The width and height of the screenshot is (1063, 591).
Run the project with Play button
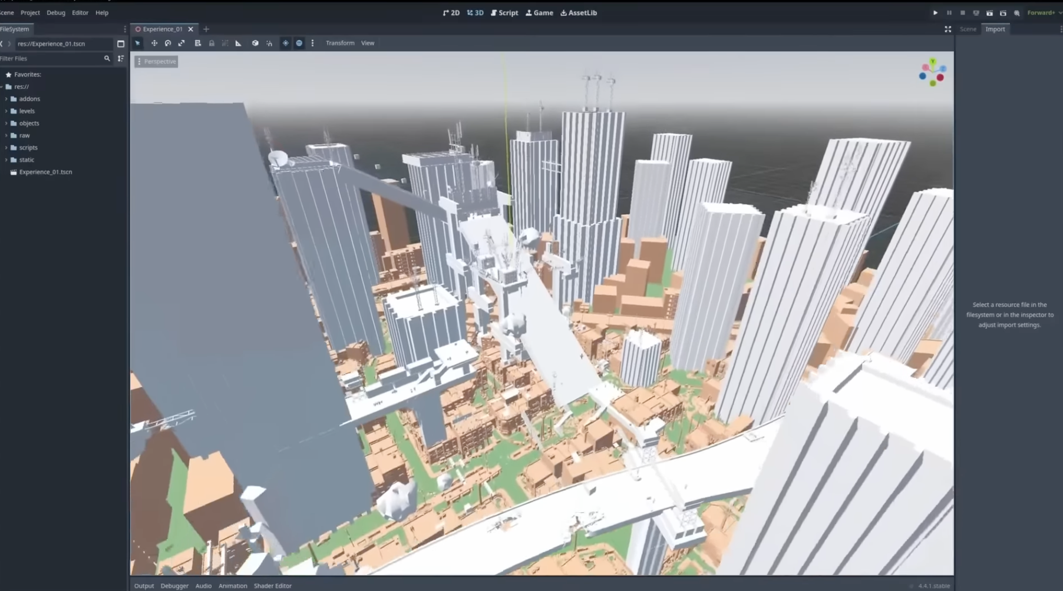point(935,13)
